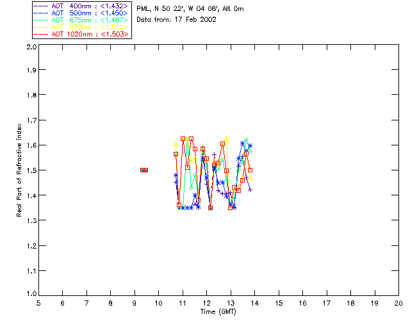Image resolution: width=410 pixels, height=328 pixels.
Task: Click the 5 x-axis hour label
Action: point(38,303)
